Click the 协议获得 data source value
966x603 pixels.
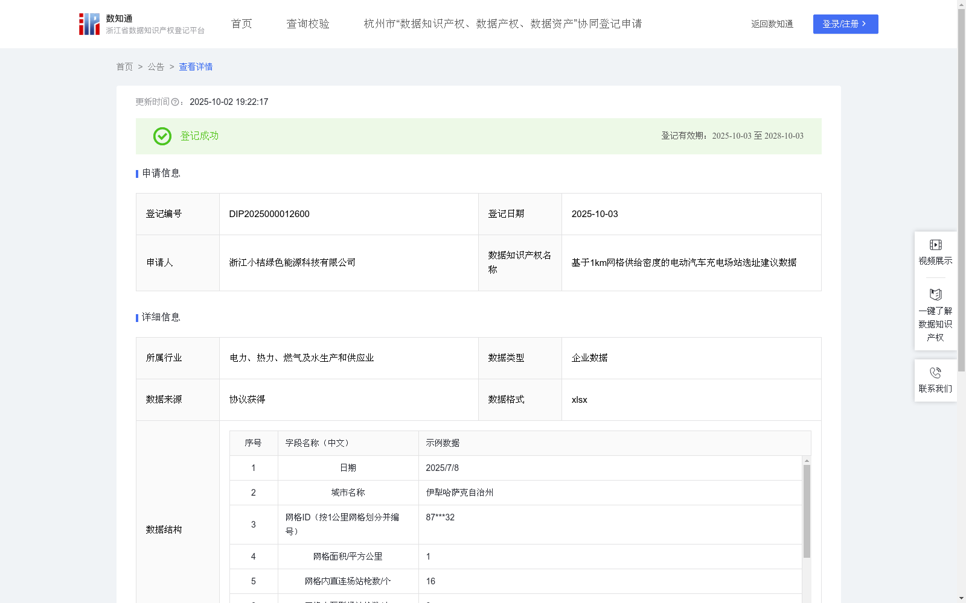(x=247, y=400)
